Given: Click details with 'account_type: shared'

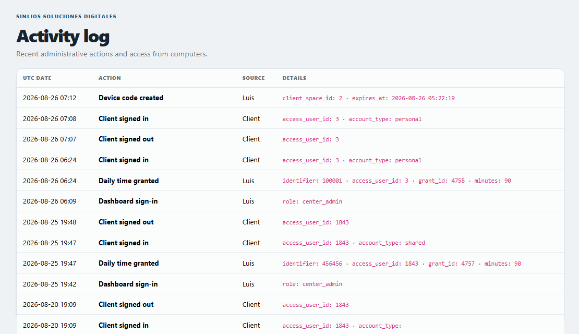Looking at the screenshot, I should point(353,243).
